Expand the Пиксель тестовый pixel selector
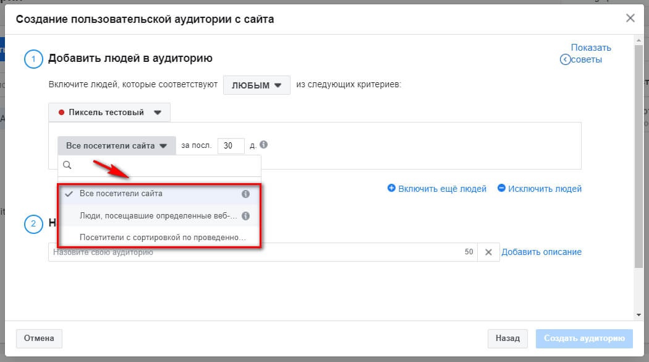Image resolution: width=649 pixels, height=362 pixels. pos(109,113)
